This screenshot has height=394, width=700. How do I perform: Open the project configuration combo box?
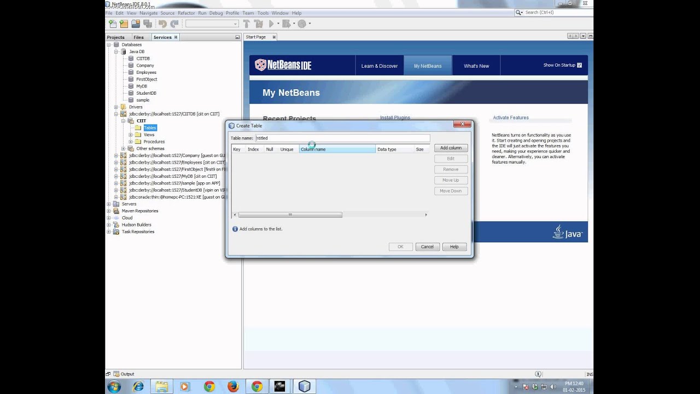click(212, 24)
